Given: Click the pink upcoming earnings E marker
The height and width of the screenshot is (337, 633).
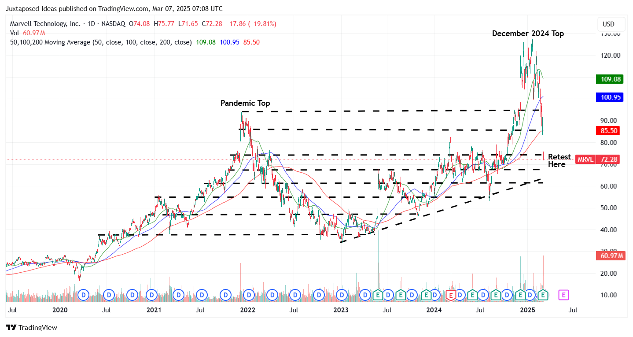Looking at the screenshot, I should click(563, 294).
